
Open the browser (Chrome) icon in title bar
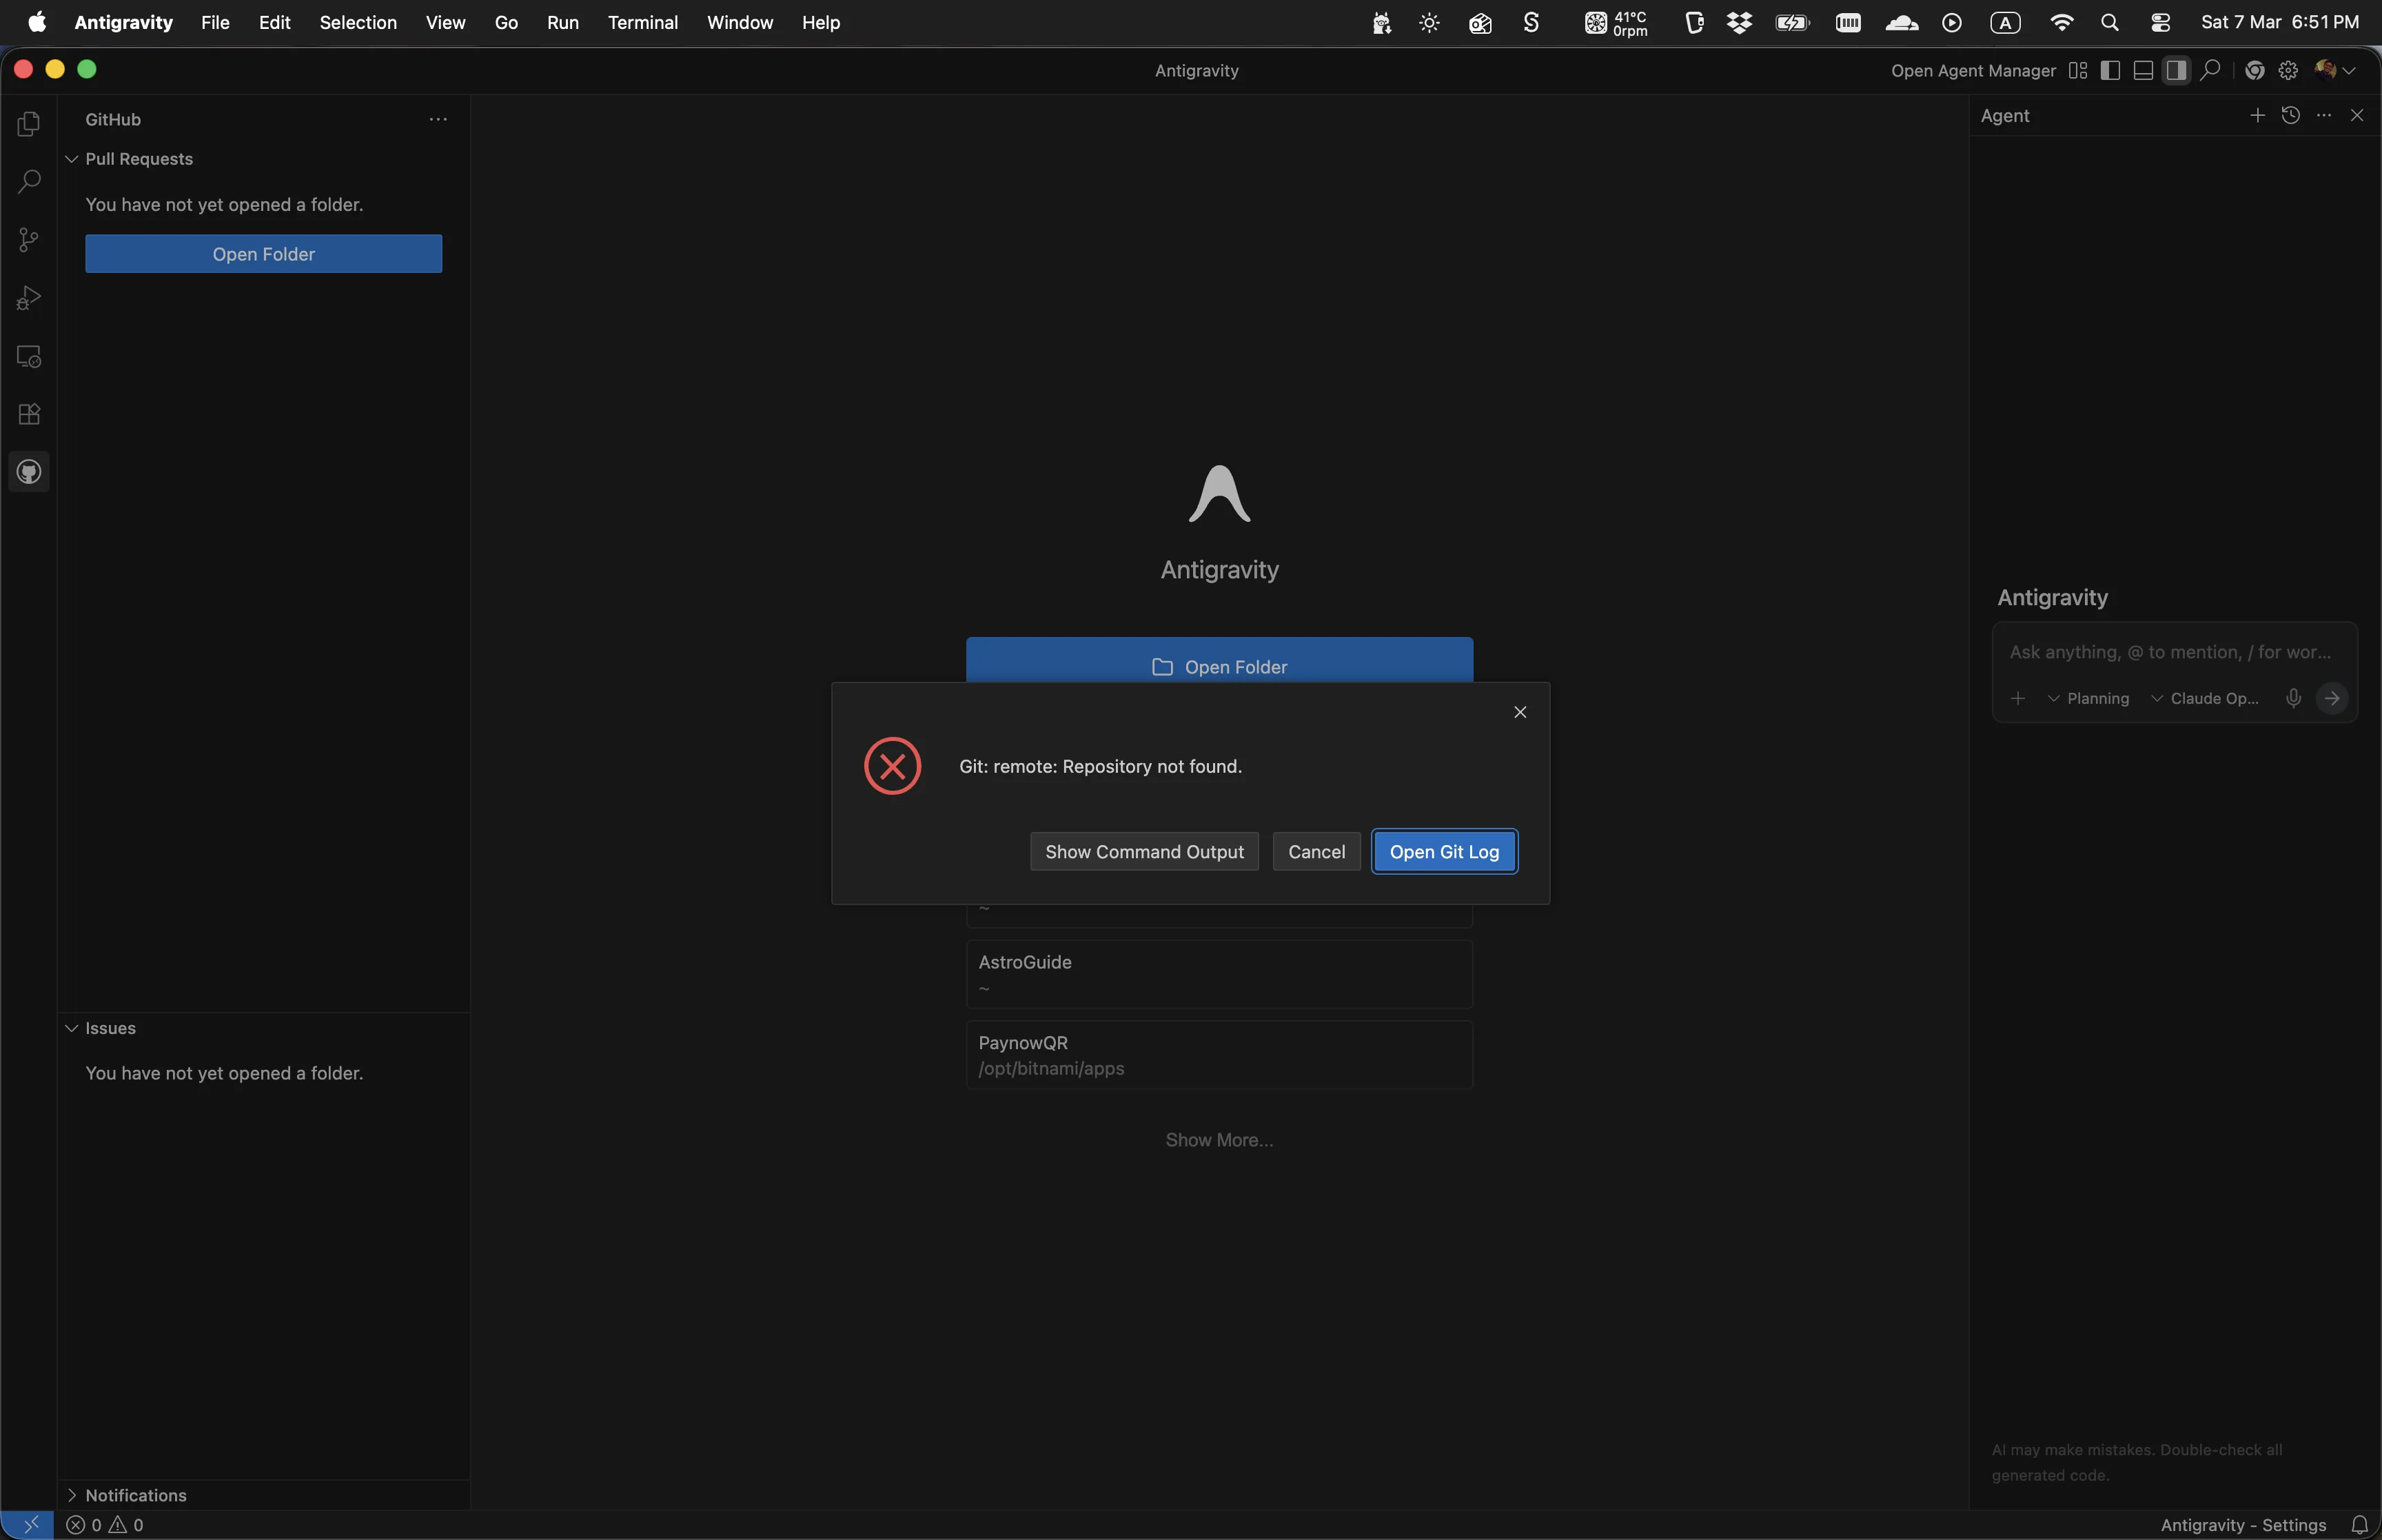click(x=2254, y=70)
